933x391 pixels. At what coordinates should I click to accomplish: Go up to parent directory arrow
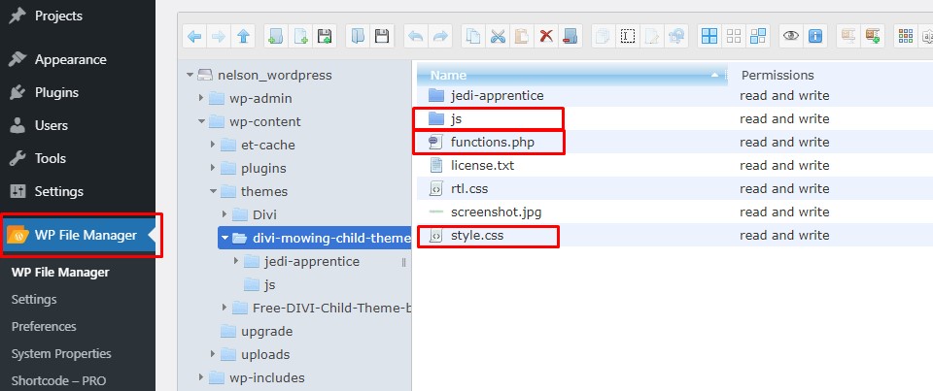(x=243, y=36)
